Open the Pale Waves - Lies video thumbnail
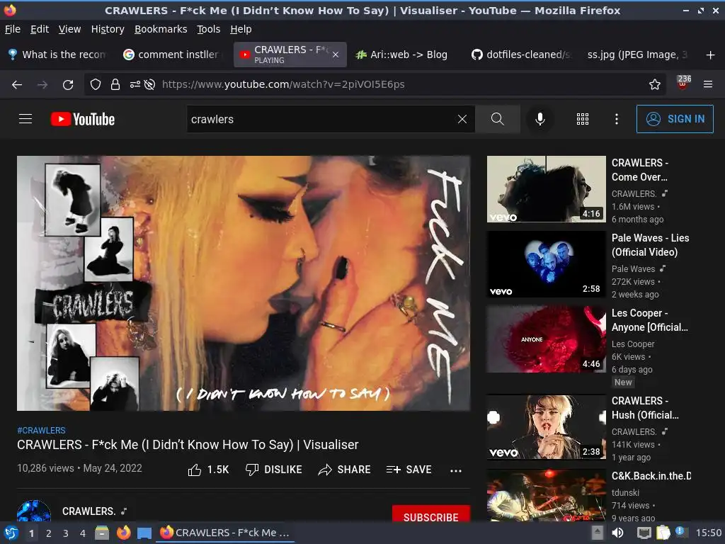Image resolution: width=725 pixels, height=544 pixels. pyautogui.click(x=546, y=264)
